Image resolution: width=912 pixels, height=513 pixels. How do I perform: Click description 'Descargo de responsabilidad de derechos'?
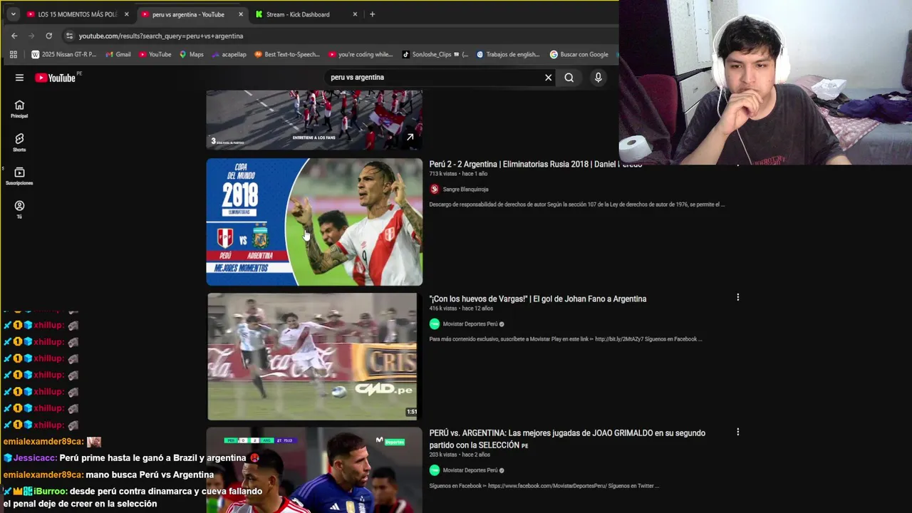[577, 204]
